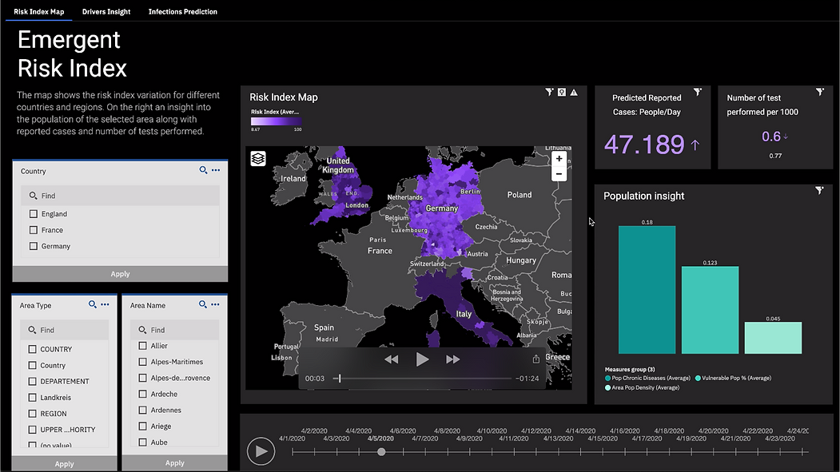The image size is (840, 472).
Task: Click the Population insight filter icon
Action: pos(819,190)
